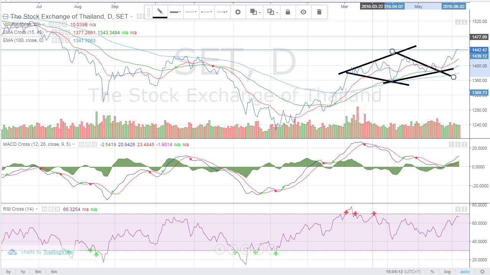Screen dimensions: 490x275
Task: Open drawing toolbar settings gear
Action: (x=238, y=12)
